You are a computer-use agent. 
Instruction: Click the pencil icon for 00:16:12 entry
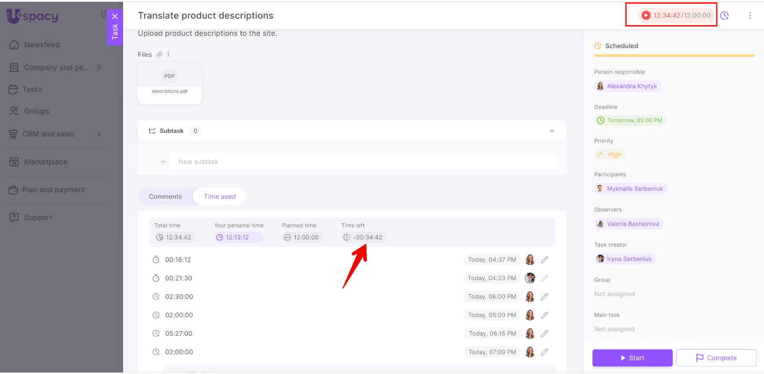pyautogui.click(x=544, y=260)
